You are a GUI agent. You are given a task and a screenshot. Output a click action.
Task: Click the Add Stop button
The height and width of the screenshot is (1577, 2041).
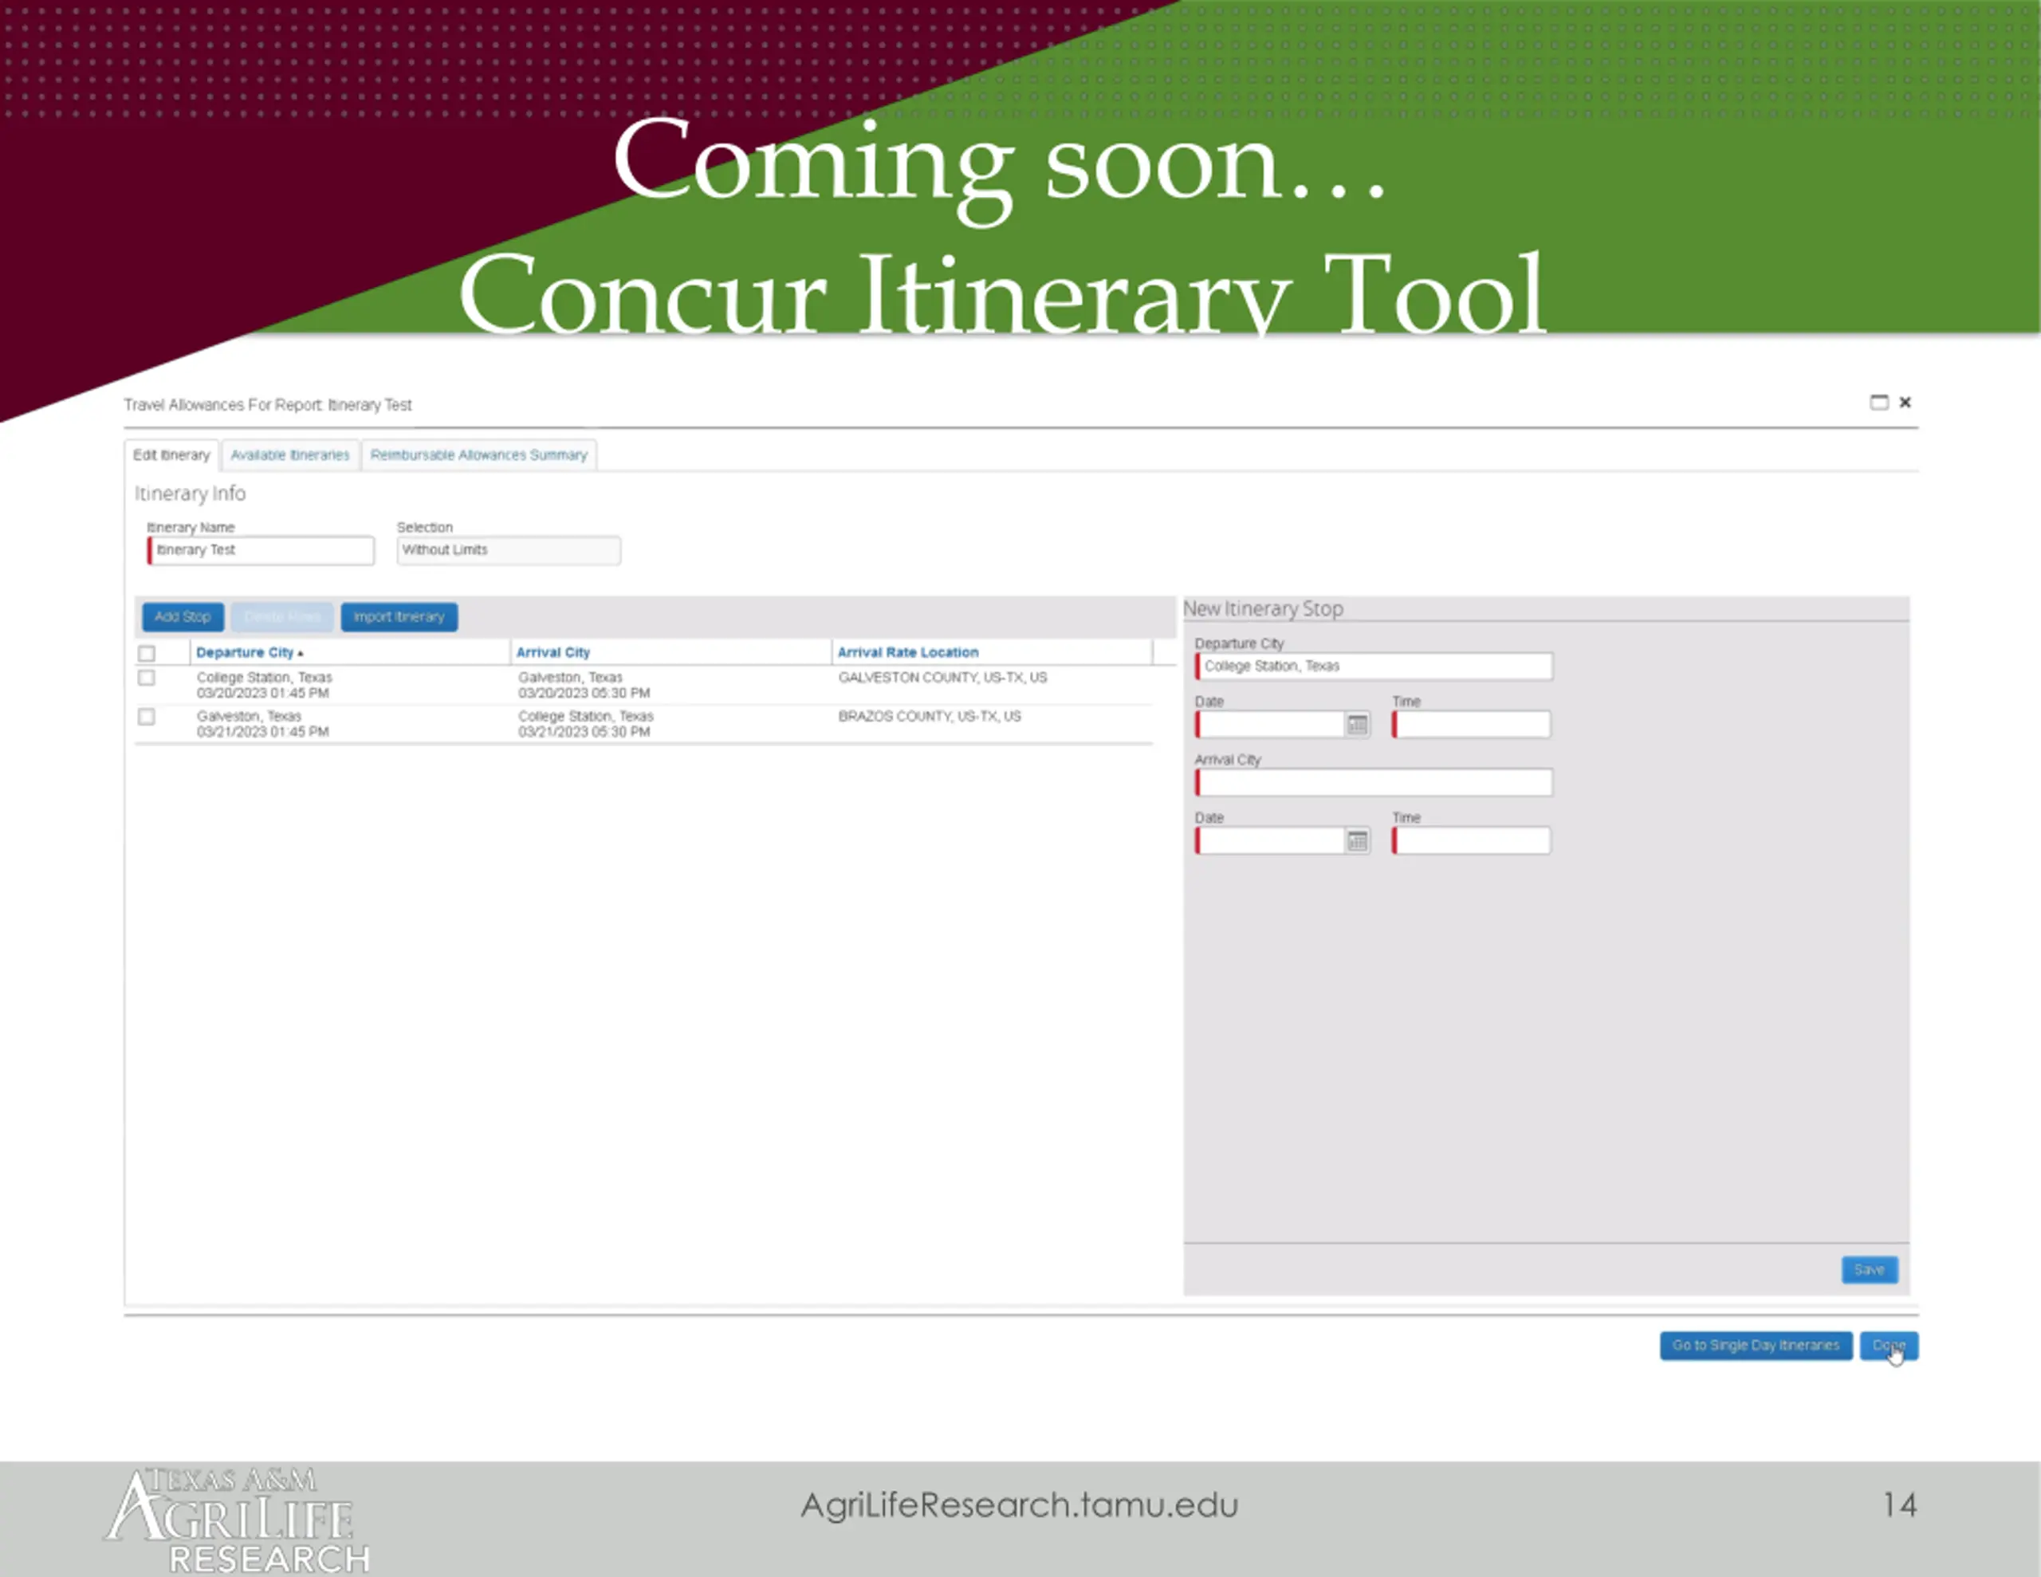tap(183, 617)
